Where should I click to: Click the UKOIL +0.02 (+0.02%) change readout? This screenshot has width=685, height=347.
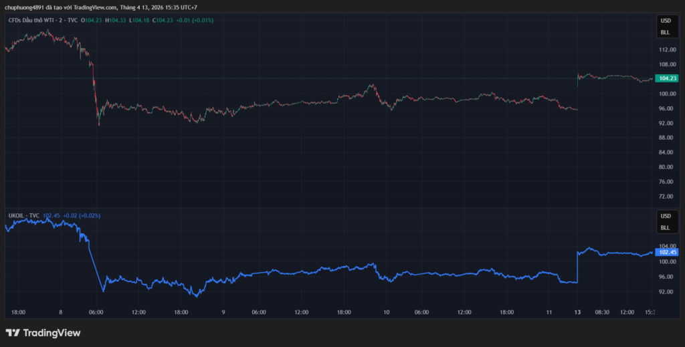(81, 215)
